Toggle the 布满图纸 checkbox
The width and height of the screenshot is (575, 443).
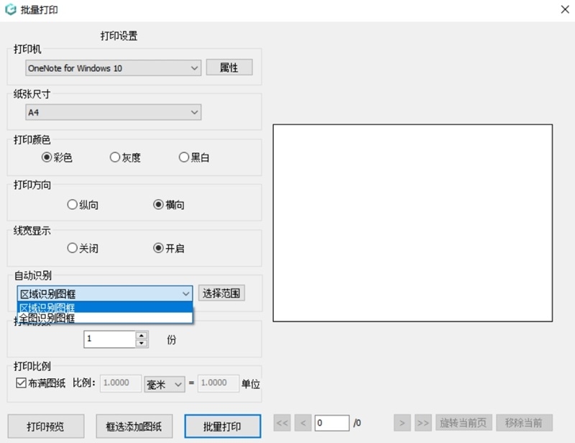coord(21,383)
